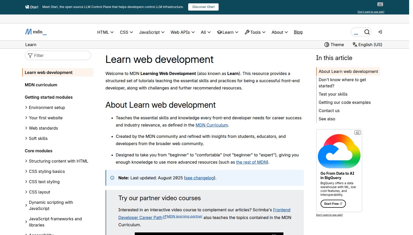Open the Web APIs dropdown menu
This screenshot has width=413, height=235.
182,32
